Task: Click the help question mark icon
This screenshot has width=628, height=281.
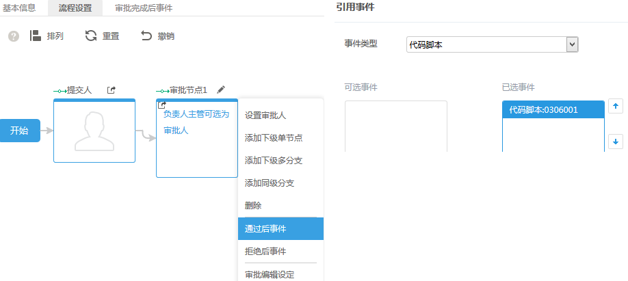Action: point(14,36)
